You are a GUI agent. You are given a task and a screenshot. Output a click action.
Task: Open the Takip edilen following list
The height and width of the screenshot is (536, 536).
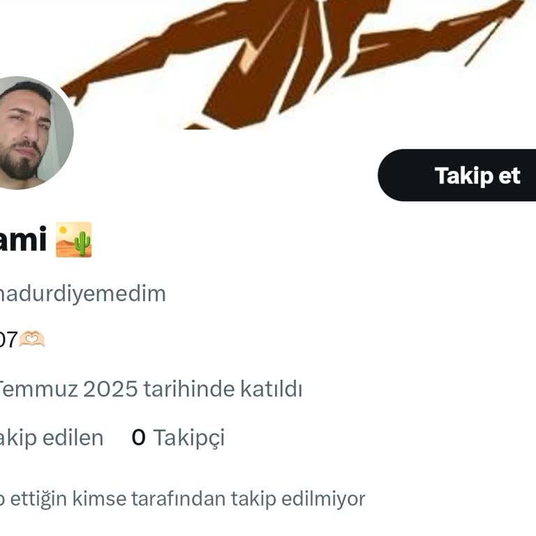[x=51, y=438]
